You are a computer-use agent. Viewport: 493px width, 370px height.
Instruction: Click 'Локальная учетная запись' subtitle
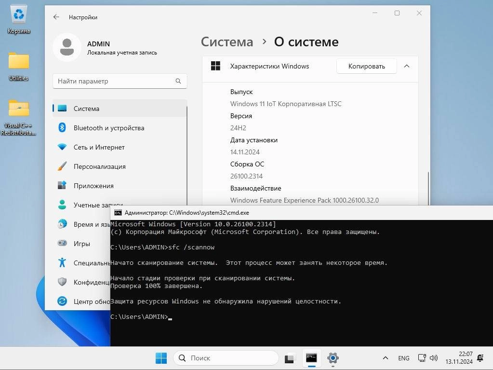click(x=122, y=53)
